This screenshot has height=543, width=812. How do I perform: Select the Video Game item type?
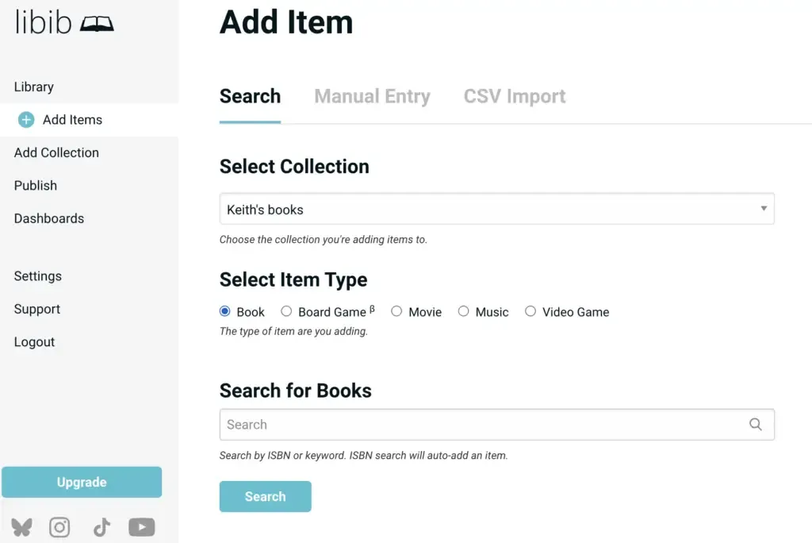530,312
